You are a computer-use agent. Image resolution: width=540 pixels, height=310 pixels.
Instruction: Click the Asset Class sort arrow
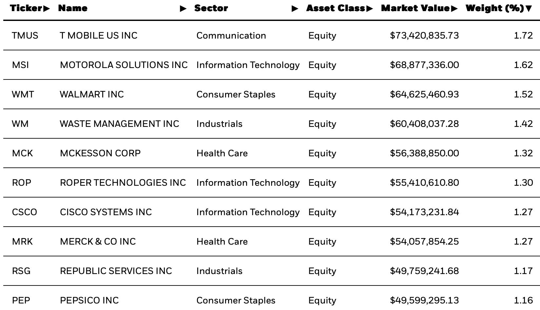coord(370,9)
